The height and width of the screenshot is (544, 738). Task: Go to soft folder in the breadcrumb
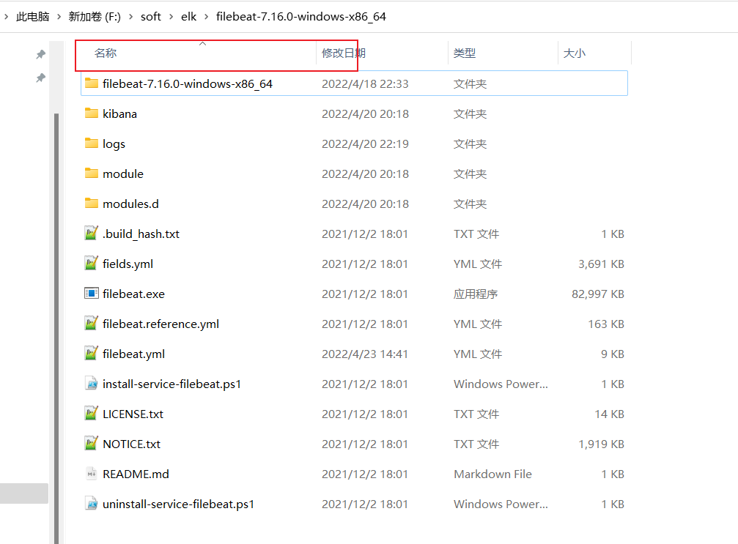click(x=151, y=17)
